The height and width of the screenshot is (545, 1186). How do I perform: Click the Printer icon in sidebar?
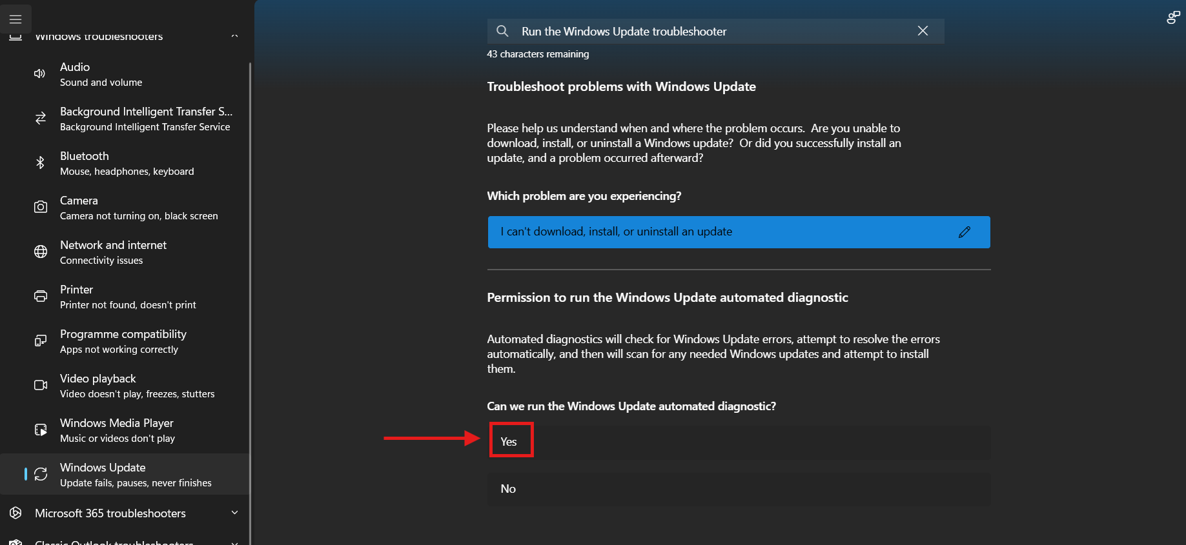[x=40, y=296]
